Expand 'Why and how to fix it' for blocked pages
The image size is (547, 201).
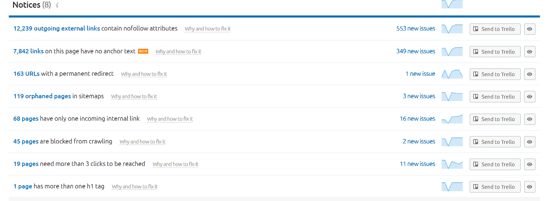point(142,142)
